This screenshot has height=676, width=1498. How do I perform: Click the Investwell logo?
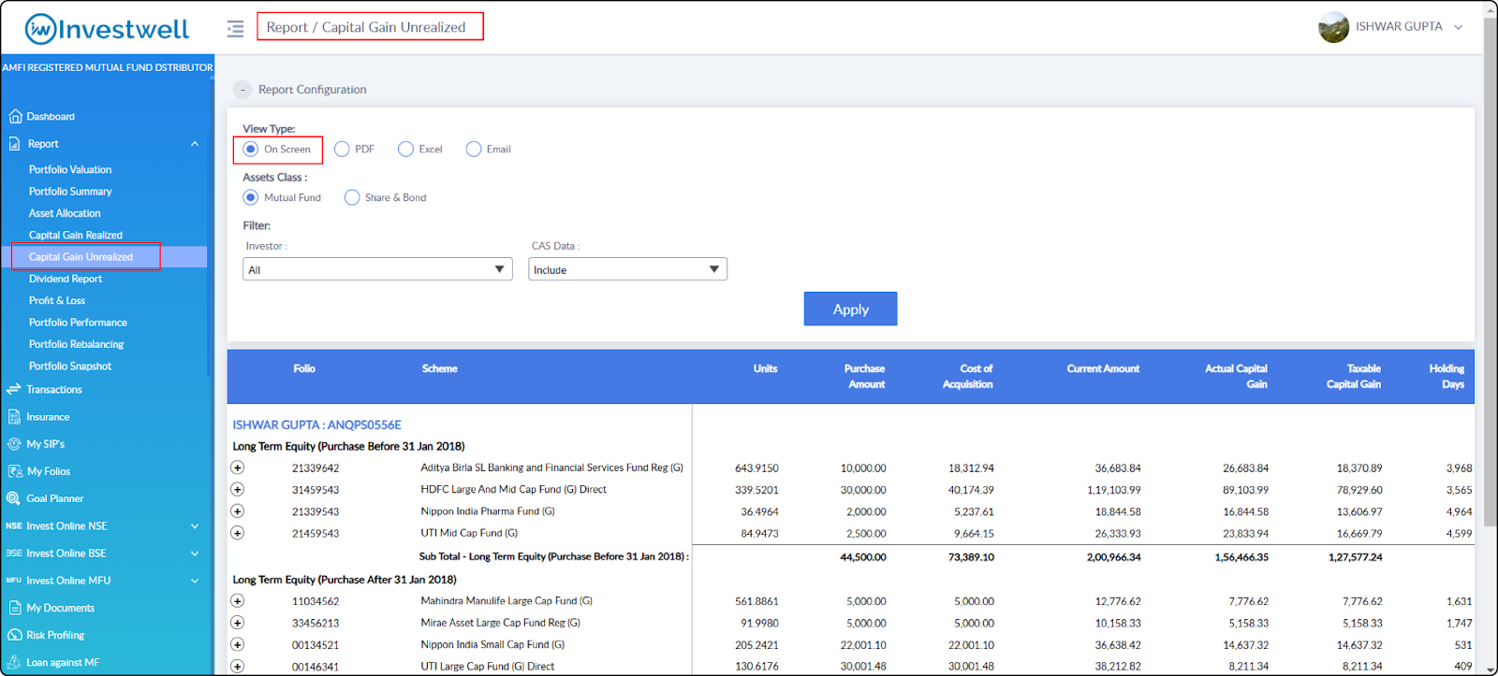(107, 29)
